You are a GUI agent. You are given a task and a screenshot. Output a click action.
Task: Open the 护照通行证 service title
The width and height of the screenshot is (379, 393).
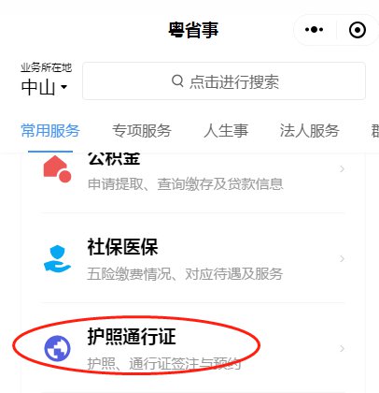[x=132, y=337]
